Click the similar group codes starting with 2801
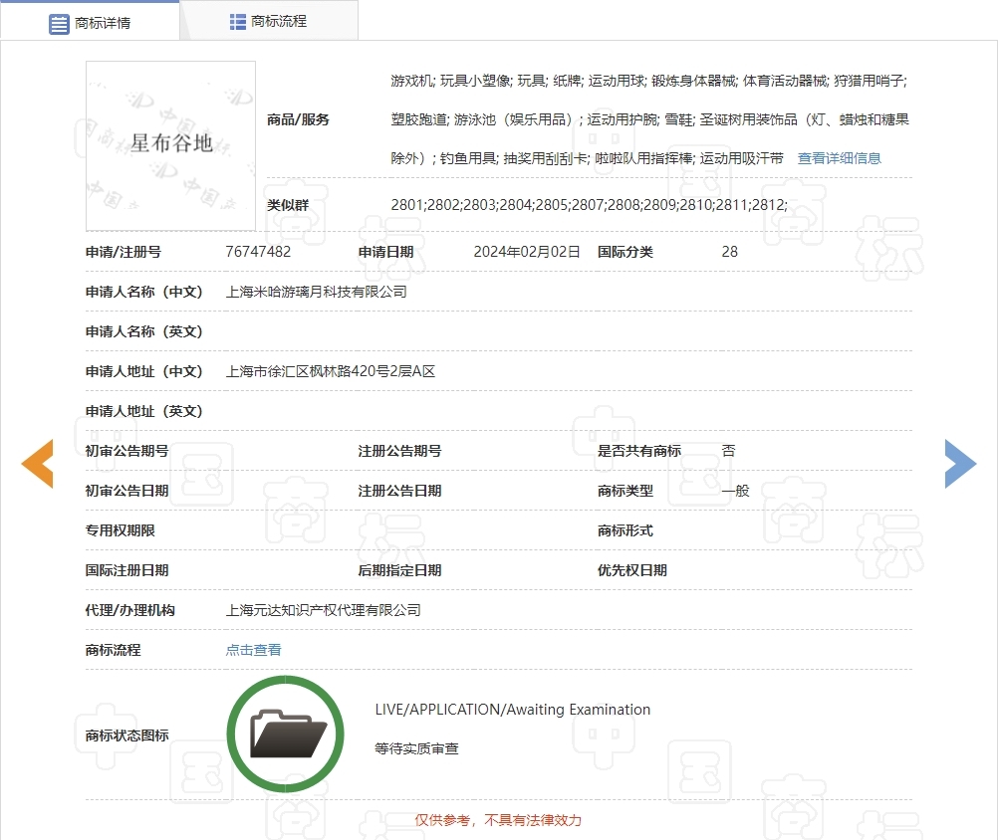Image resolution: width=998 pixels, height=840 pixels. pos(589,205)
